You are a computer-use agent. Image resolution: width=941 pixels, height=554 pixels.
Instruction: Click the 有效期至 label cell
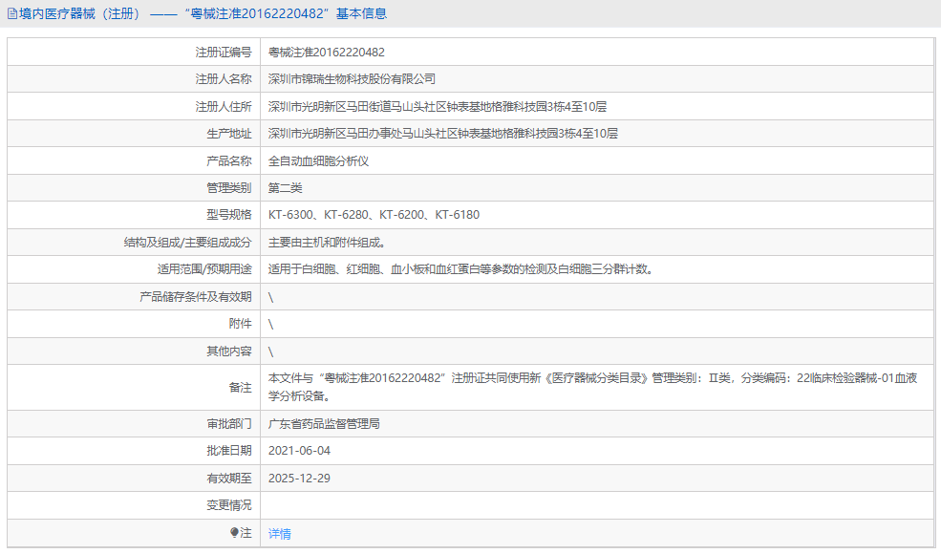click(x=134, y=479)
